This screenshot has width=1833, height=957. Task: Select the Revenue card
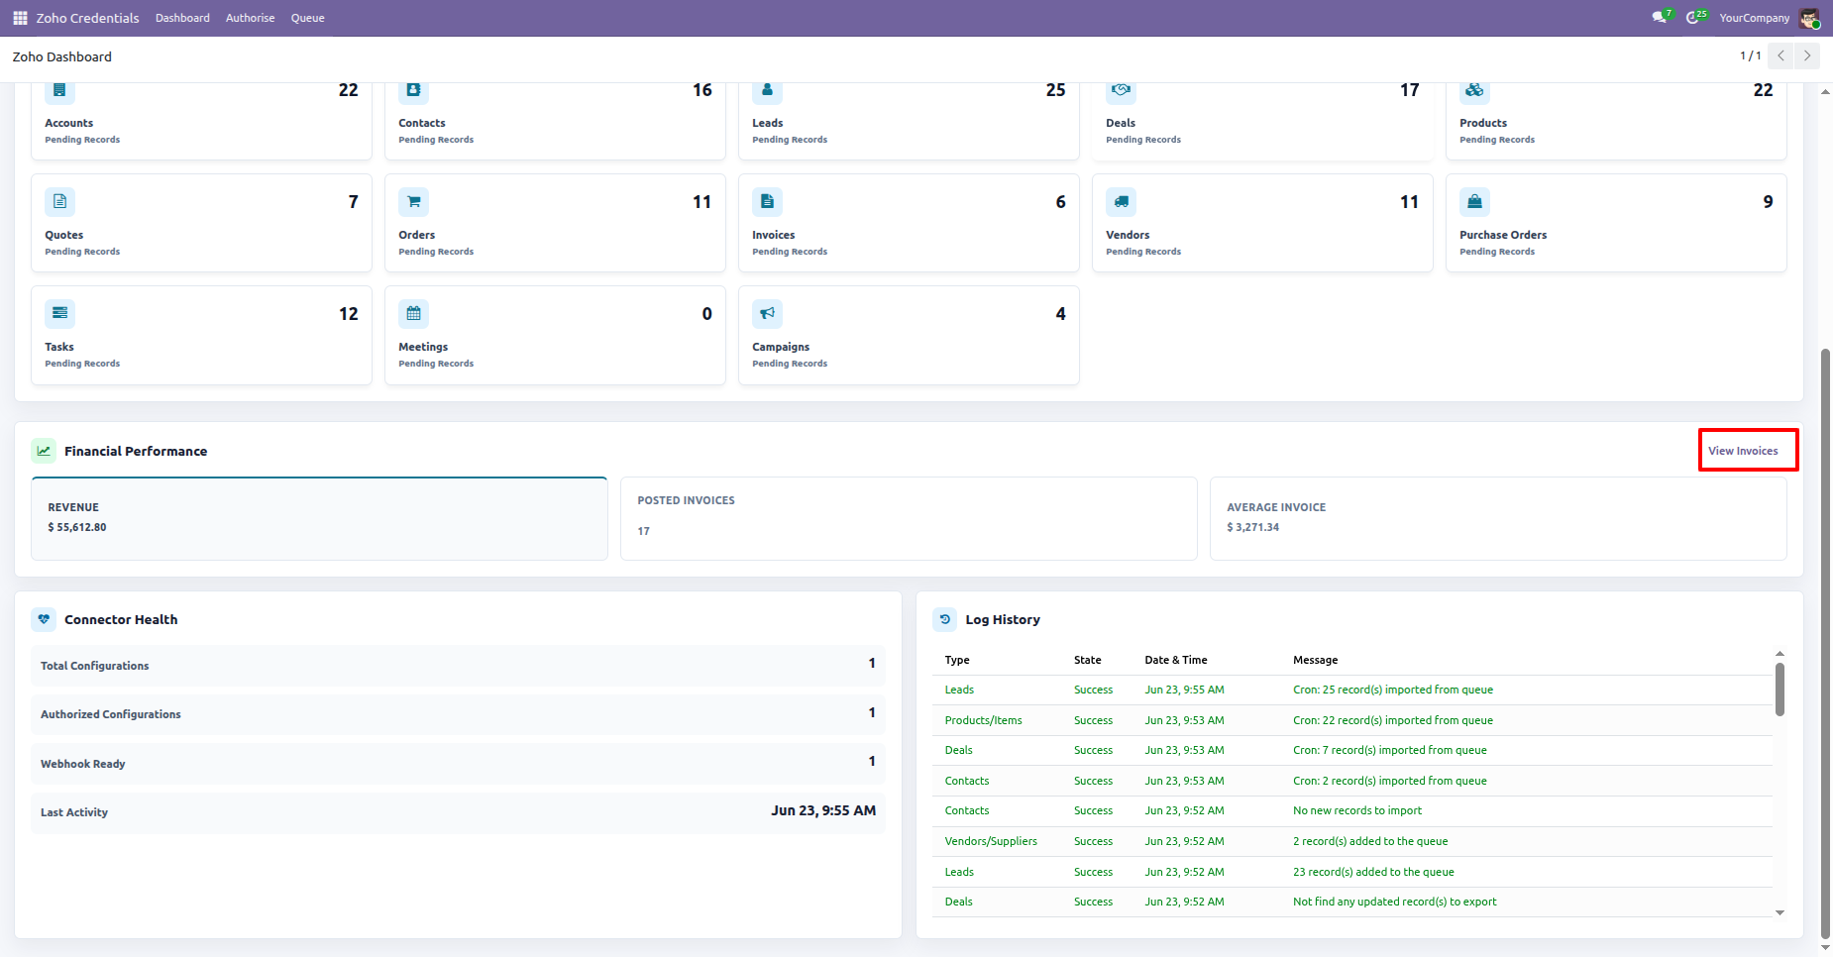click(x=319, y=518)
